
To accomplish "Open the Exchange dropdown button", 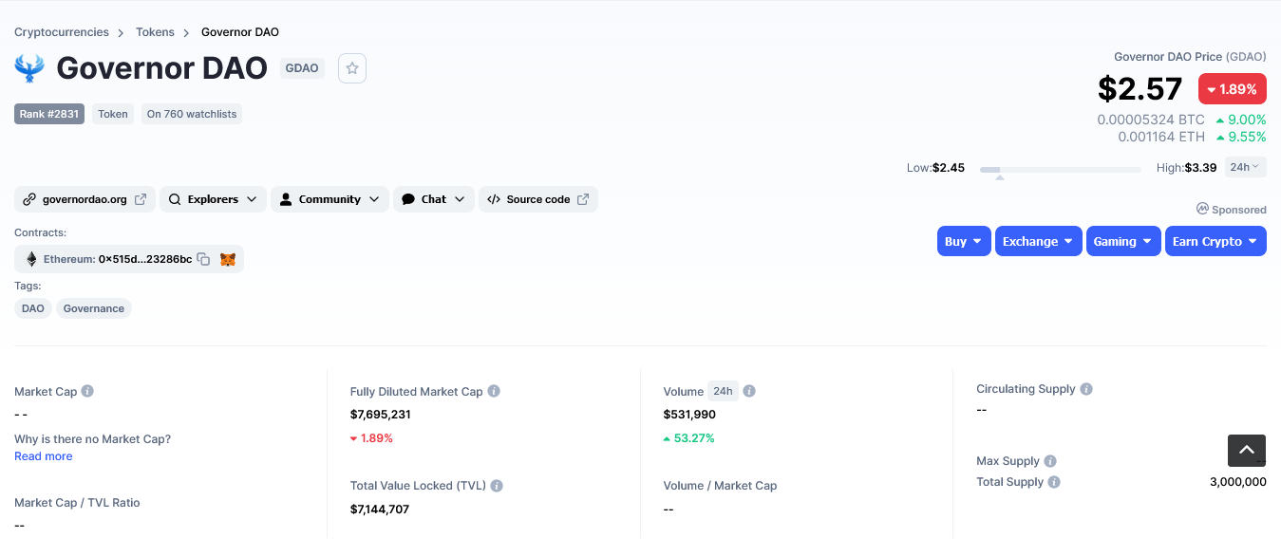I will click(1039, 241).
